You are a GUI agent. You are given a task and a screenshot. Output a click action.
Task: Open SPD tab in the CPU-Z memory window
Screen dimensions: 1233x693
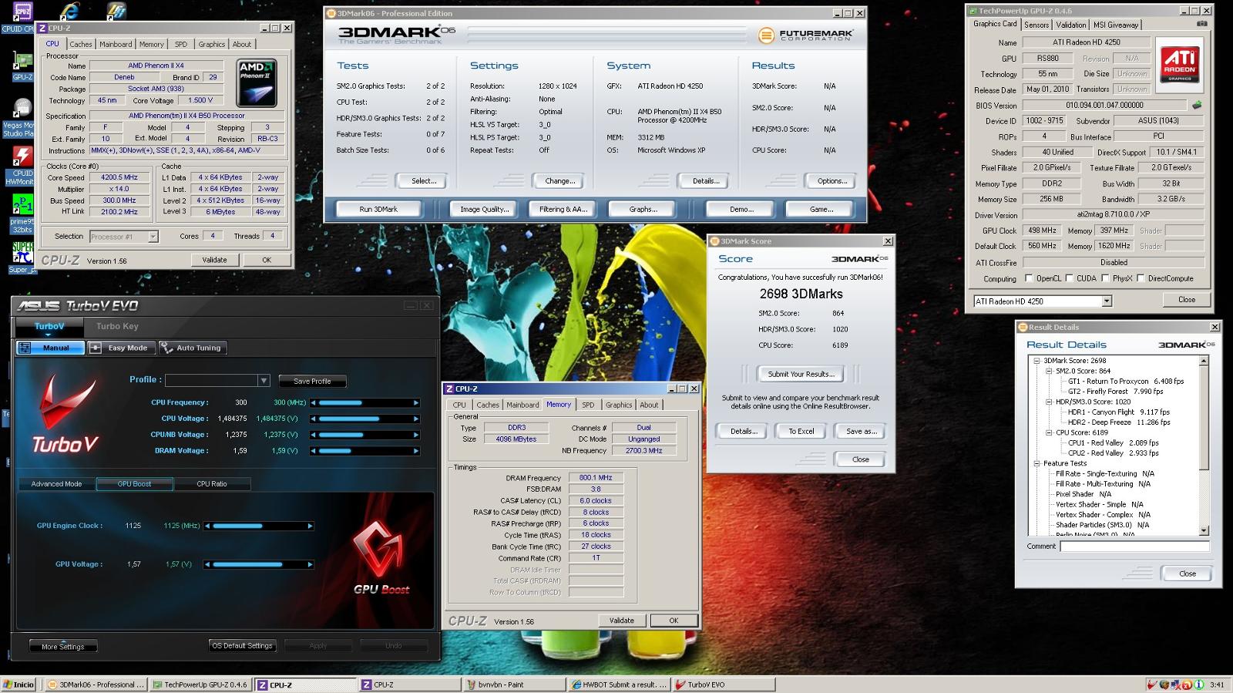(x=588, y=405)
